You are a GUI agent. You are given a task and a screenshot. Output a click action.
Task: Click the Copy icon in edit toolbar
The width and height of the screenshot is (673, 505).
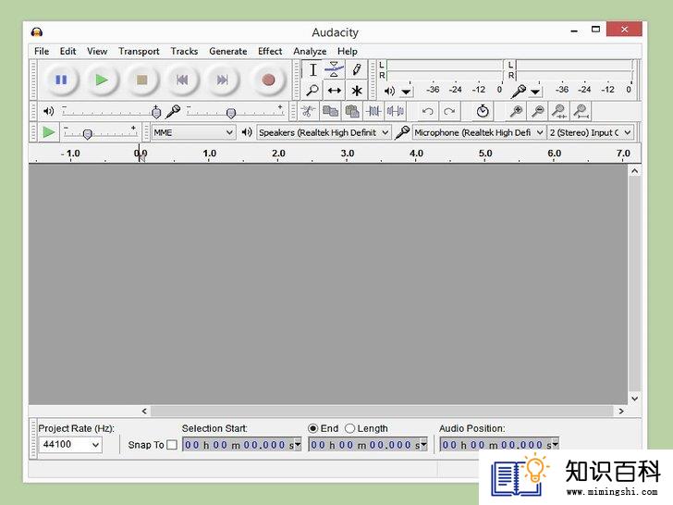330,111
